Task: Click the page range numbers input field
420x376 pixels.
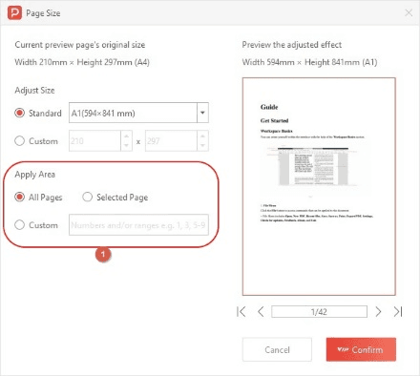Action: click(x=138, y=225)
